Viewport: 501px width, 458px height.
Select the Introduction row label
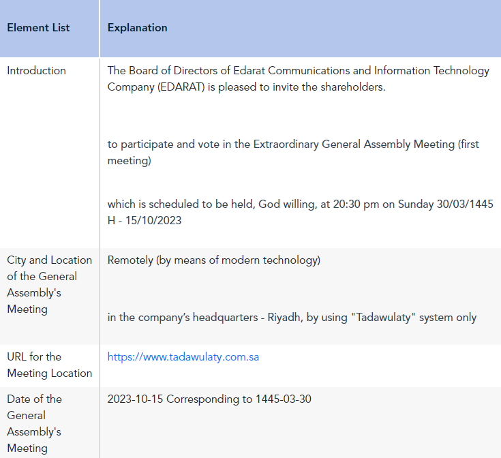point(36,71)
